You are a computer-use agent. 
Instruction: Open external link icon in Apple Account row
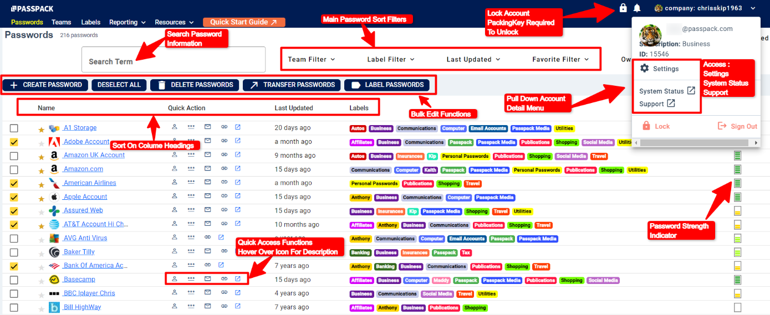tap(238, 197)
